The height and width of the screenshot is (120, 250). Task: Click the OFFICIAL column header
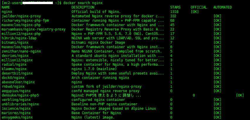coord(199,7)
